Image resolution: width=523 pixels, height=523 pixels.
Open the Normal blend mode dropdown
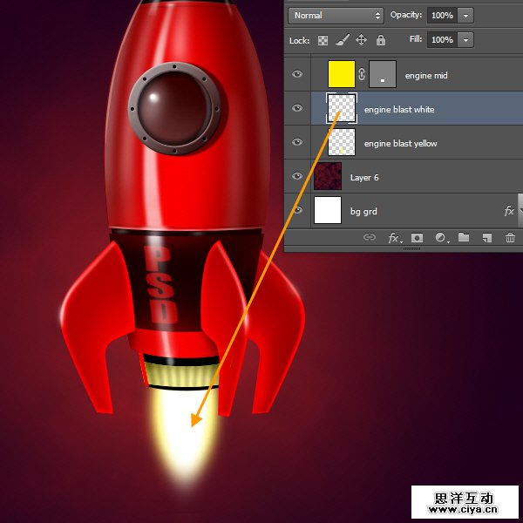337,16
